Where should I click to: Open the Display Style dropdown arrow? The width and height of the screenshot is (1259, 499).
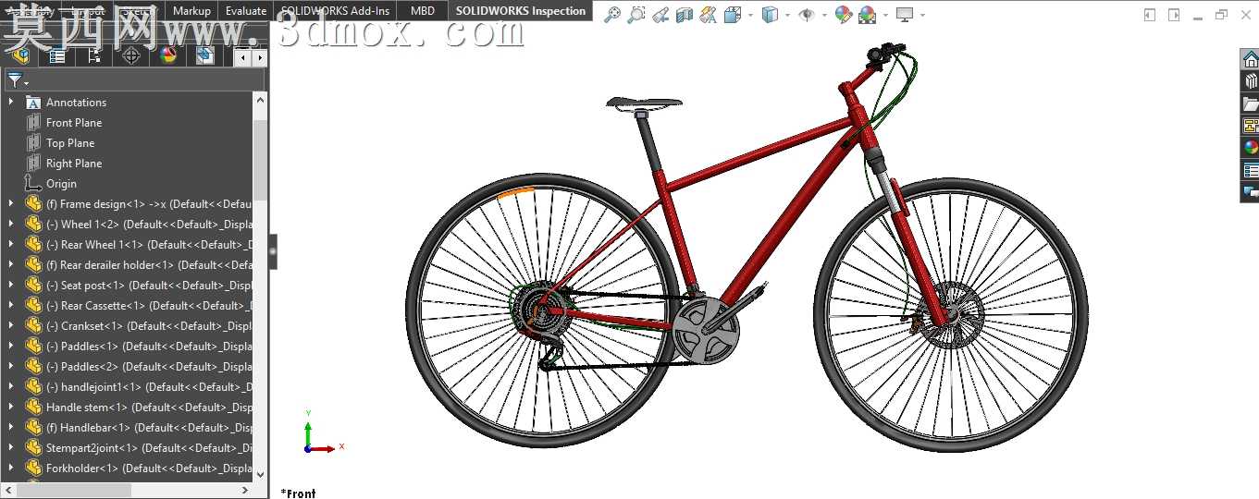pos(787,15)
